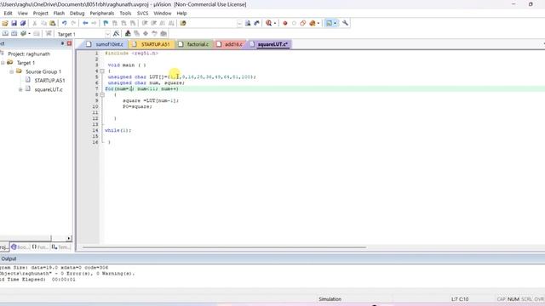The image size is (545, 306).
Task: Comment out the selected code
Action: 163,23
